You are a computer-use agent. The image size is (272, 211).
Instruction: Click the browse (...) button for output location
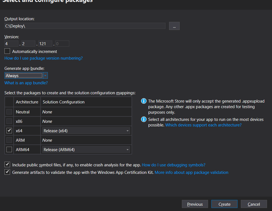tap(174, 26)
